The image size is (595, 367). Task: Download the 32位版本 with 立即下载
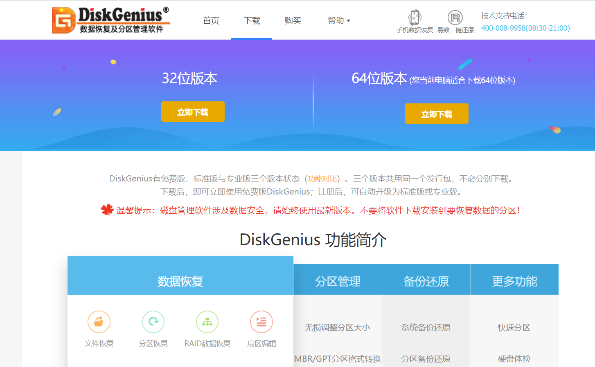pyautogui.click(x=193, y=112)
